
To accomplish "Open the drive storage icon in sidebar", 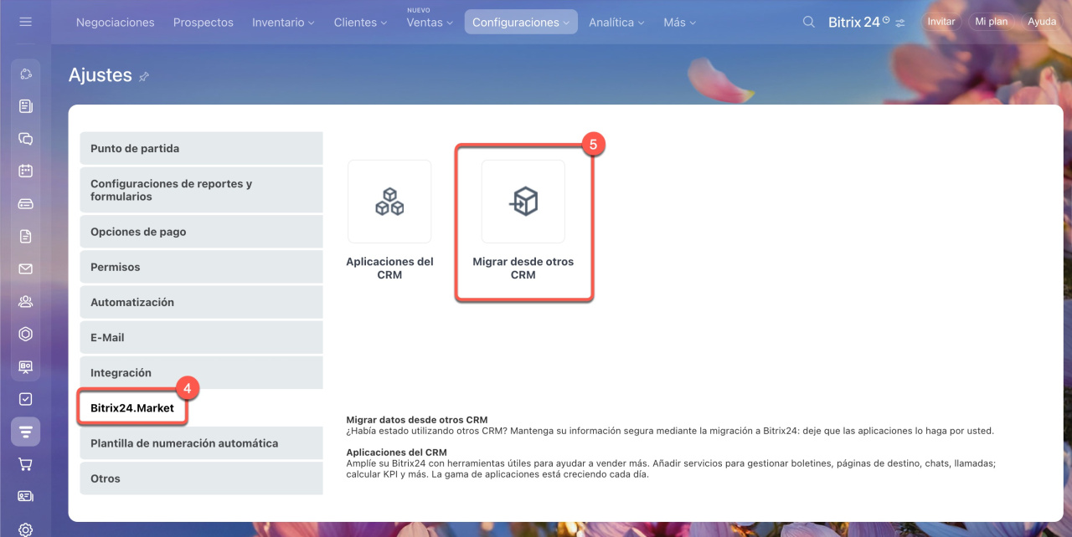I will coord(25,204).
